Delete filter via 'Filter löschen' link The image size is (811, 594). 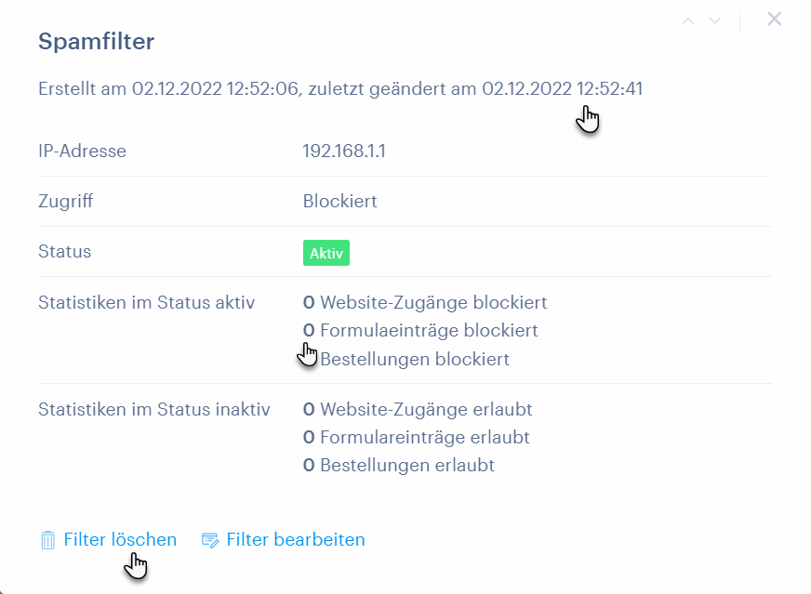point(120,539)
